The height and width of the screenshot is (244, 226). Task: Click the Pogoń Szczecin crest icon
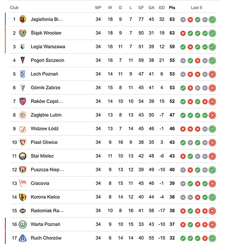(x=22, y=61)
